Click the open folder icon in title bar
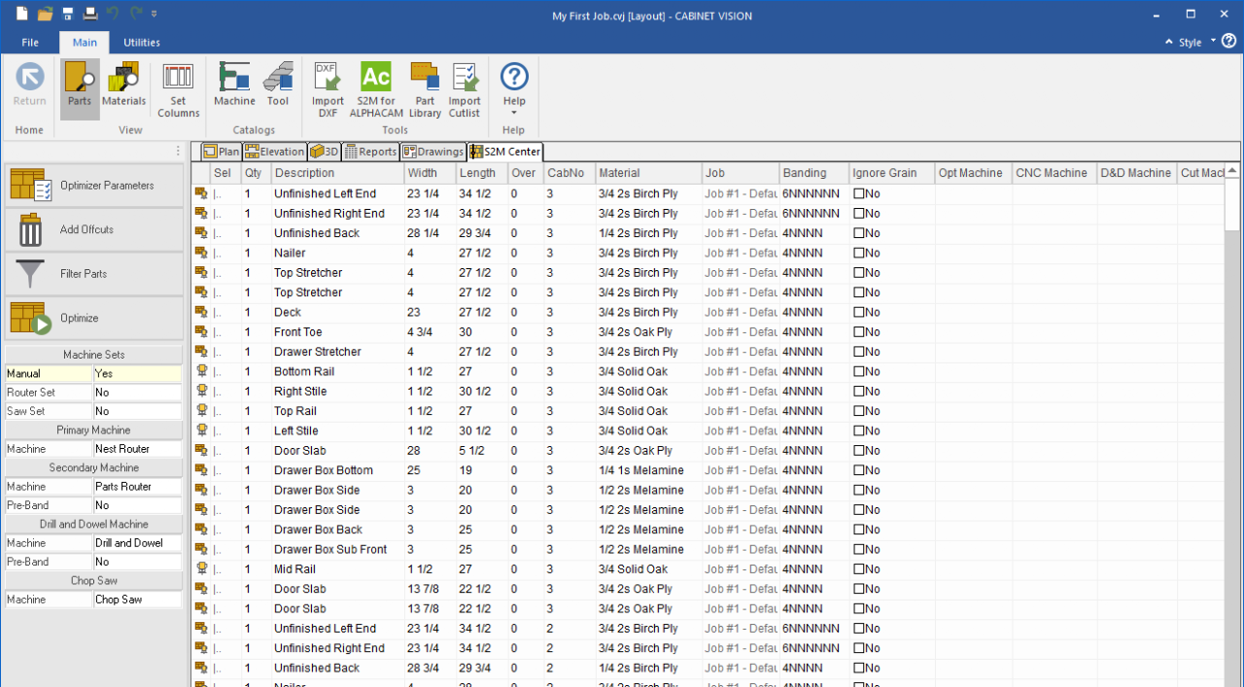This screenshot has width=1244, height=687. pyautogui.click(x=45, y=14)
